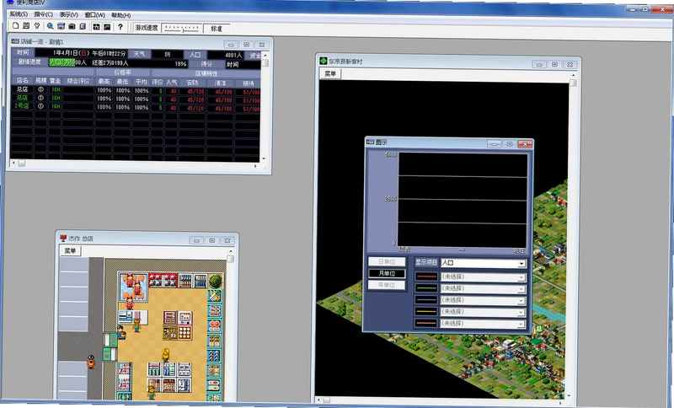Toggle the map view toolbar icon

(96, 27)
